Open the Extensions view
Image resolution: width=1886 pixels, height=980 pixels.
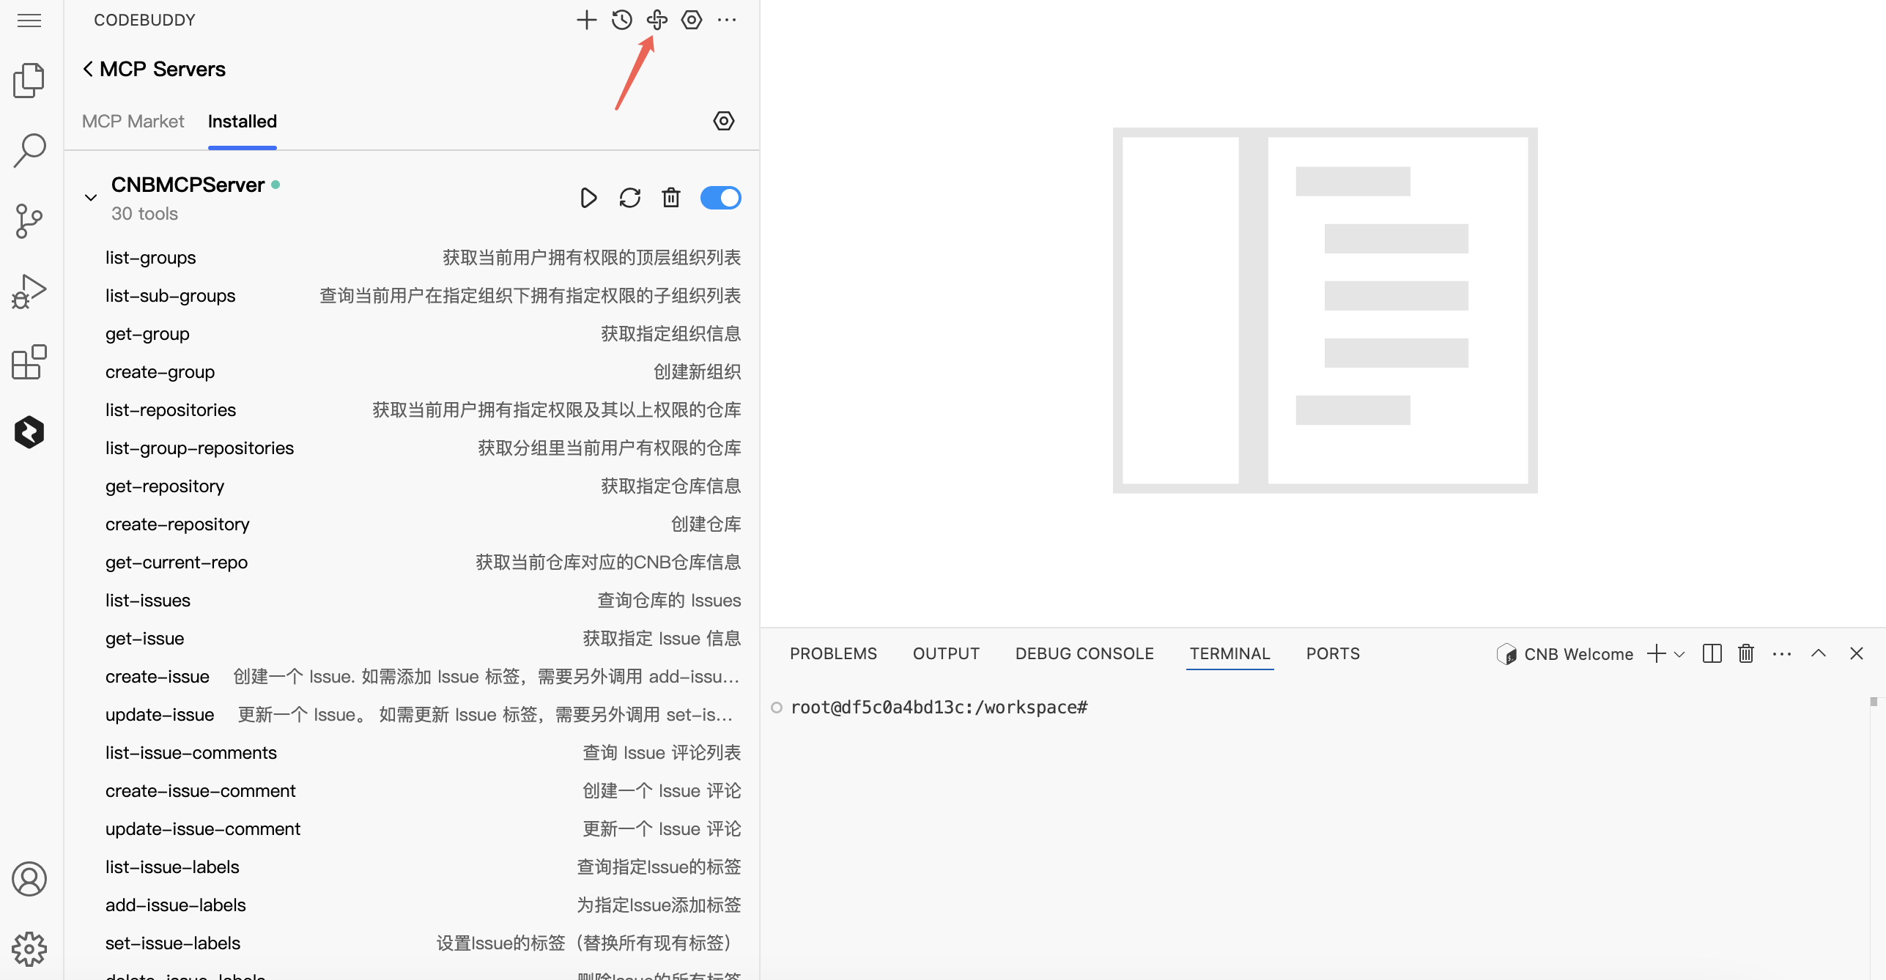(x=29, y=362)
